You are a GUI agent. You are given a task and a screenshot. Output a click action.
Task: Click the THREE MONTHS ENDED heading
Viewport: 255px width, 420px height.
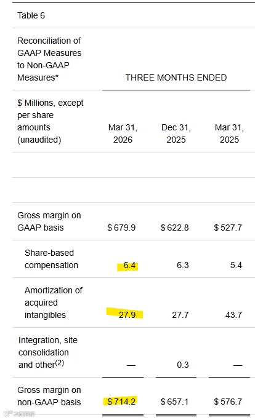point(176,77)
